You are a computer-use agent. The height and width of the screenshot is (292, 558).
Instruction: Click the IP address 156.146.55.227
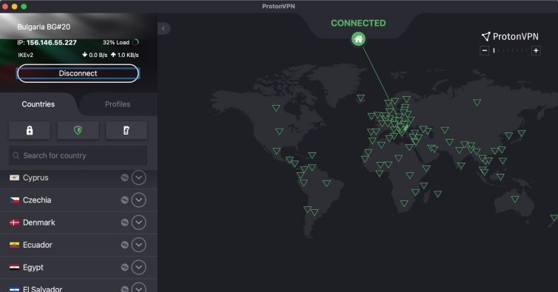(51, 43)
